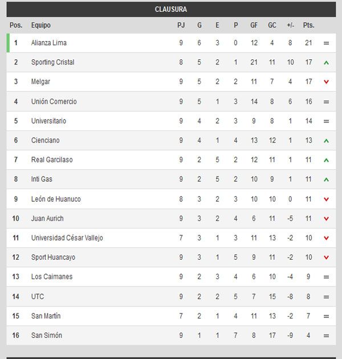Click the red down arrow for Juan Aurich

326,219
